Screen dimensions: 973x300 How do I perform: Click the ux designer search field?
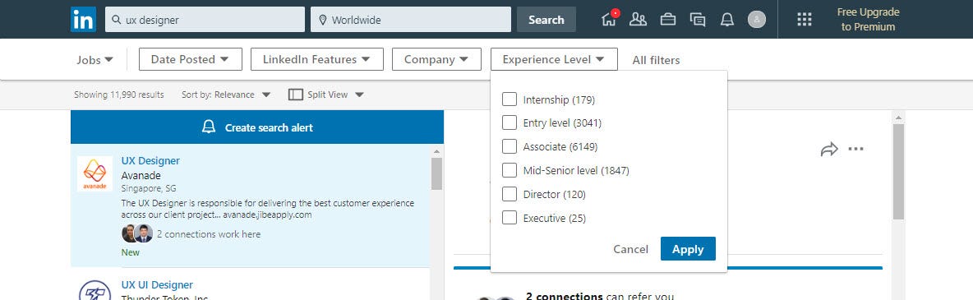[205, 19]
